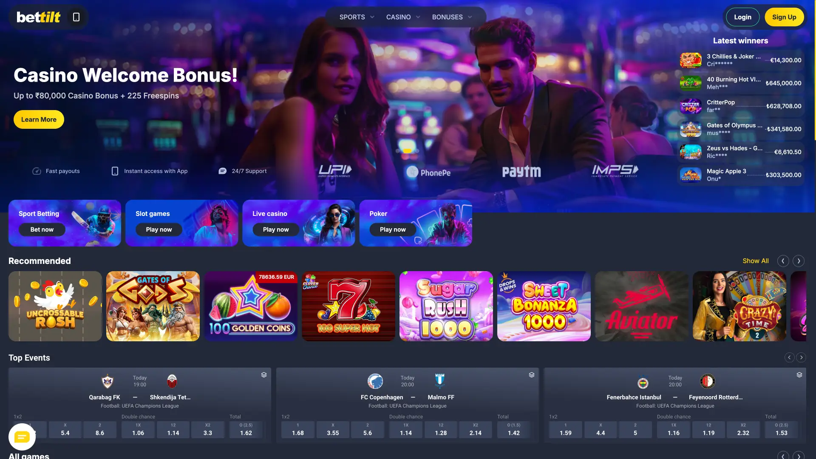The image size is (816, 459).
Task: Click Play now on Poker
Action: (x=393, y=229)
